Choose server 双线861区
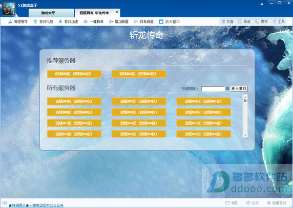 click(204, 101)
